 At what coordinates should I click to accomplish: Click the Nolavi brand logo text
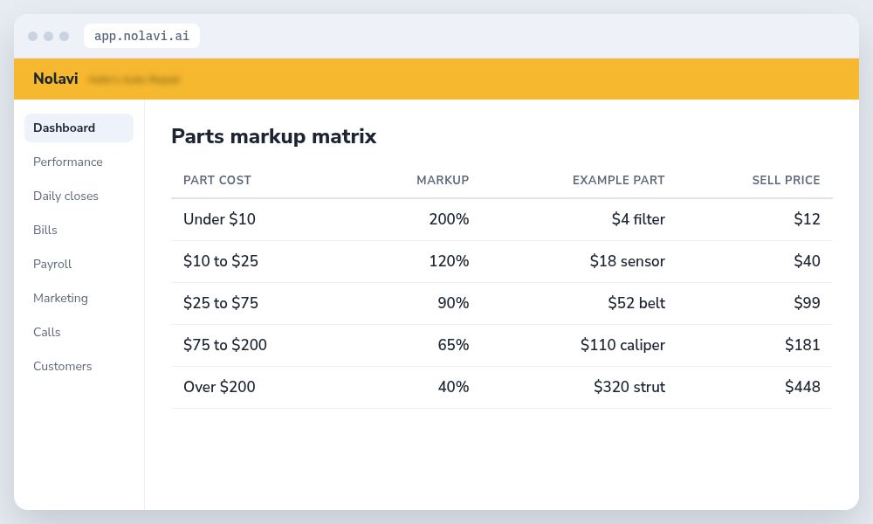[56, 79]
